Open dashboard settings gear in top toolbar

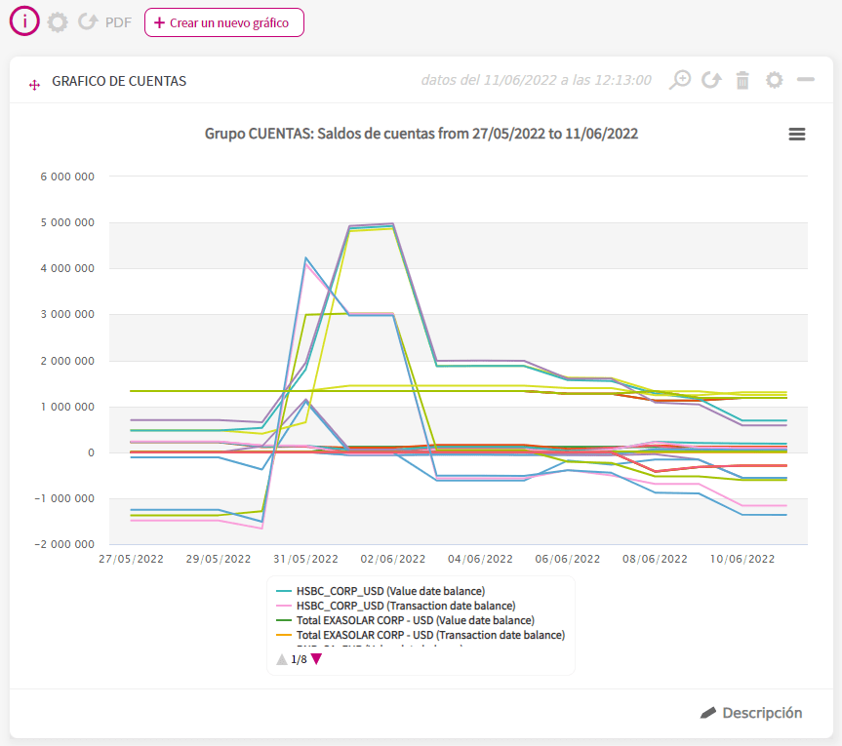(58, 22)
